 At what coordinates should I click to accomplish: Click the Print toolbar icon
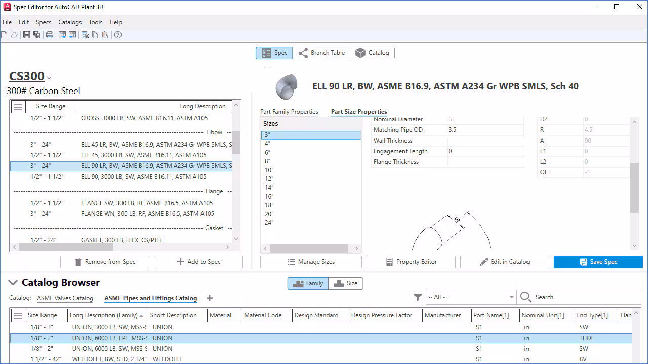point(50,35)
